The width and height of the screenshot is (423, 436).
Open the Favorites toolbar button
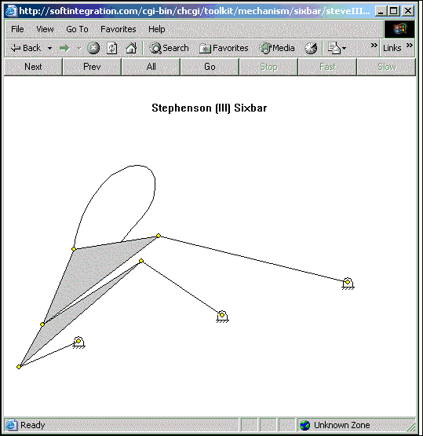click(x=224, y=48)
